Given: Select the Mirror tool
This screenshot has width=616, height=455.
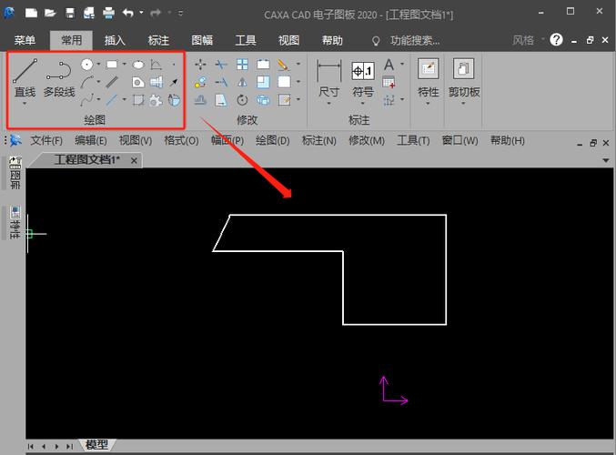Looking at the screenshot, I should 242,82.
